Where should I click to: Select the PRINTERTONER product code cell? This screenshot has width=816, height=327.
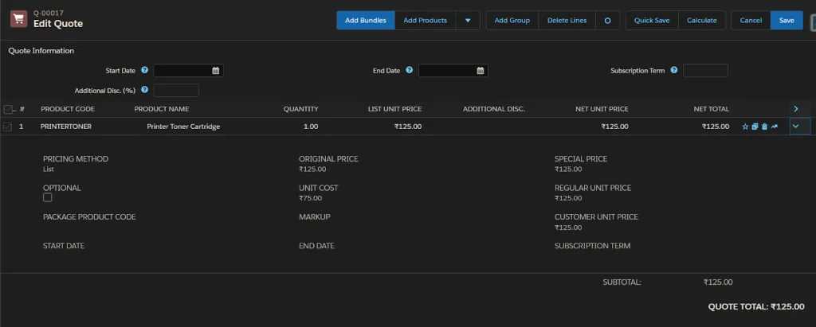tap(66, 127)
